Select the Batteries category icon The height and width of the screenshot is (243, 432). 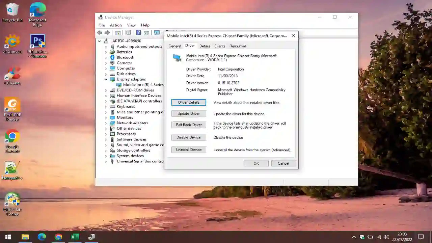click(x=112, y=52)
